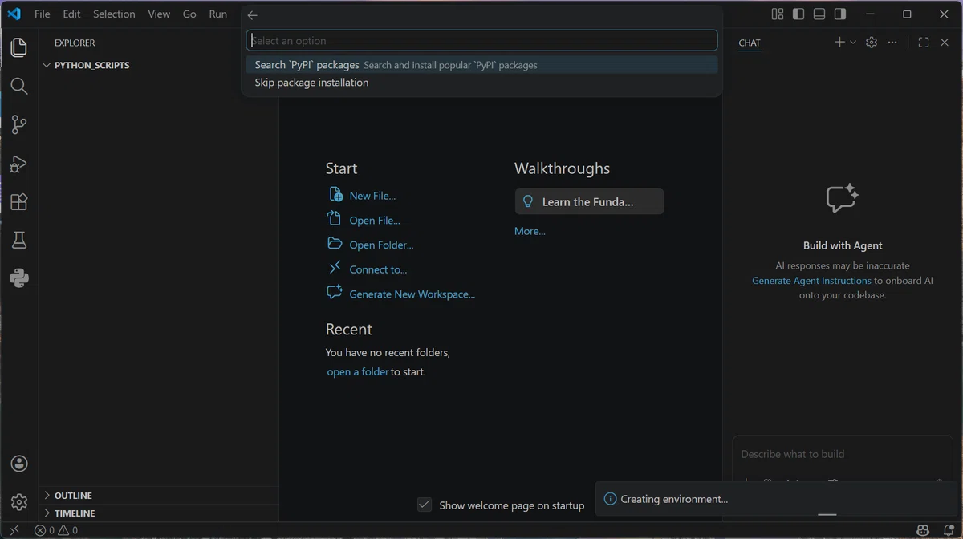
Task: Open errors and warnings count in status bar
Action: [56, 530]
